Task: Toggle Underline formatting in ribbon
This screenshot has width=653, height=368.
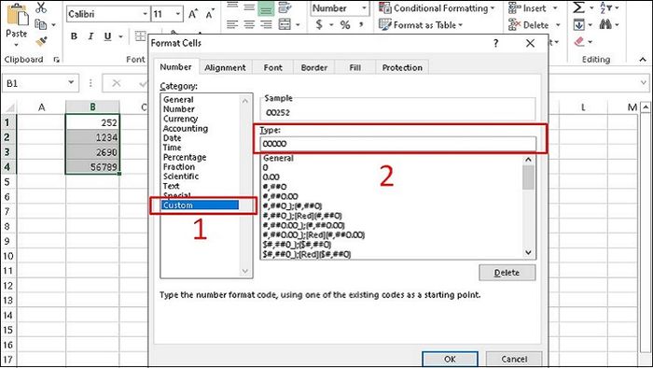Action: [x=107, y=36]
